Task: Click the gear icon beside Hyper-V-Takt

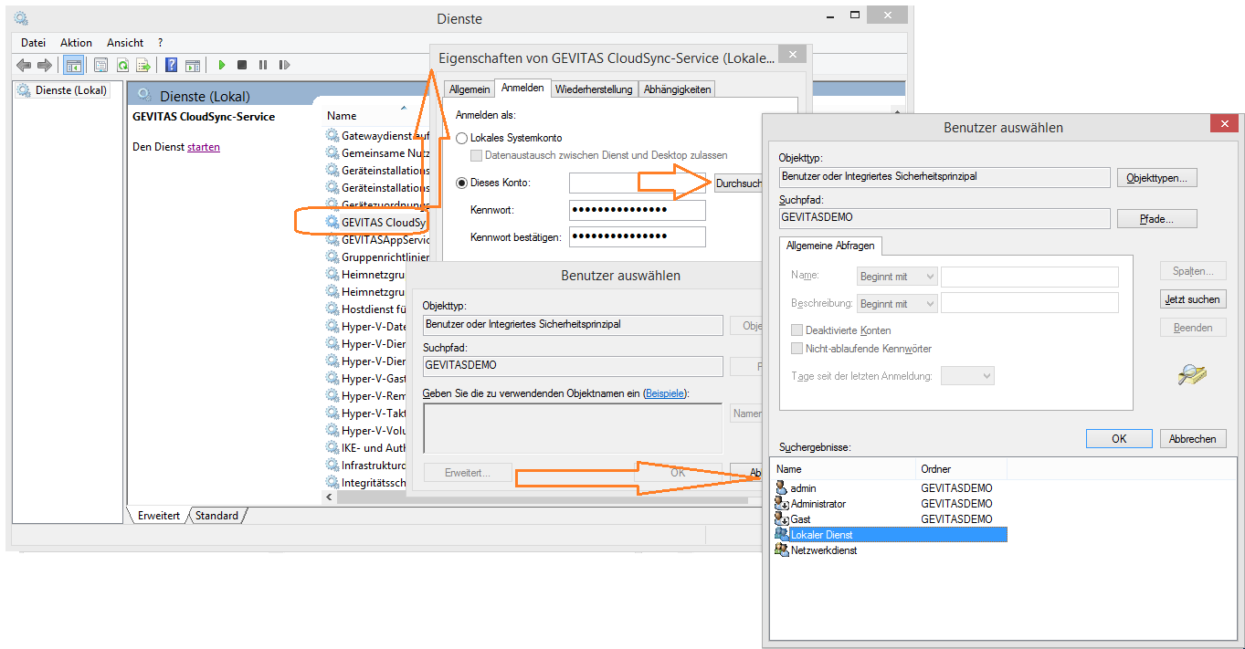Action: 332,413
